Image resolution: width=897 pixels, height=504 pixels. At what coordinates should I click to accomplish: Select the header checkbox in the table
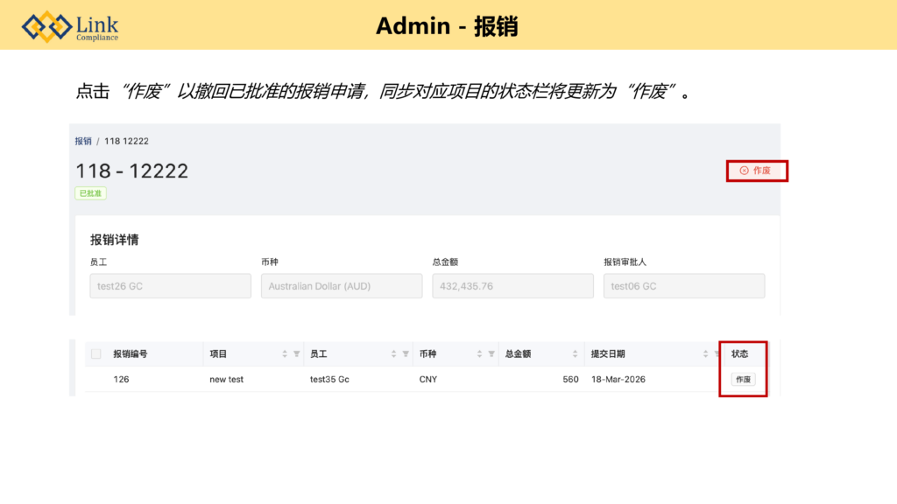point(96,354)
